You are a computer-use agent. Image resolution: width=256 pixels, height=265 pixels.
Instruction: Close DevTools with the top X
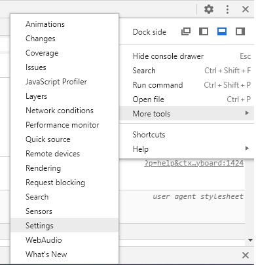(246, 9)
